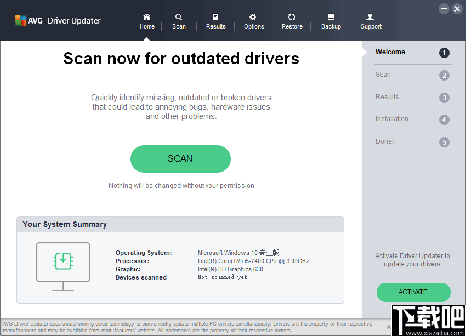
Task: Click the Restore circular-arrows icon
Action: click(x=292, y=21)
